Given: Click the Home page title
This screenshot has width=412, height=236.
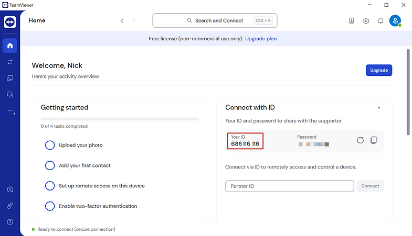Looking at the screenshot, I should 37,20.
